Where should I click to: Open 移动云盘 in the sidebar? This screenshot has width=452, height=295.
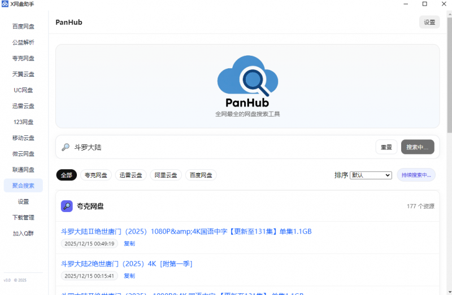pyautogui.click(x=23, y=138)
